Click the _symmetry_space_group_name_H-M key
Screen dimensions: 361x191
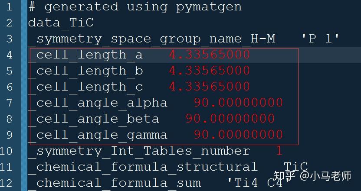click(x=151, y=39)
